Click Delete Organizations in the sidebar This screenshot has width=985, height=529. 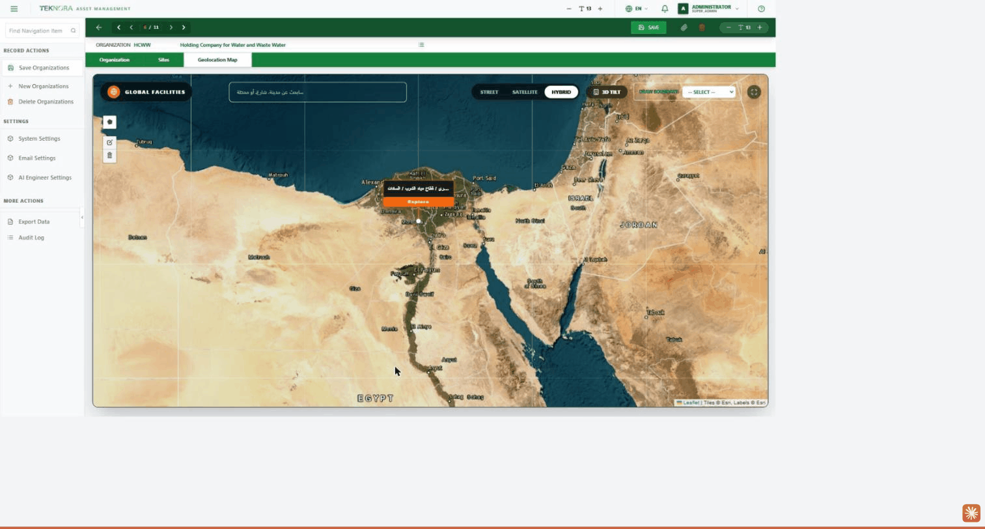point(42,102)
